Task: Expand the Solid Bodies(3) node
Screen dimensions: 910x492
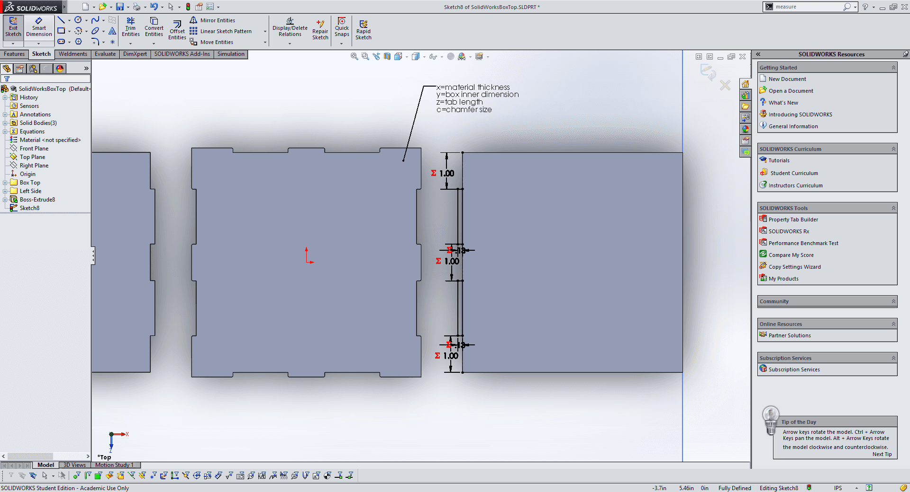Action: pyautogui.click(x=5, y=123)
